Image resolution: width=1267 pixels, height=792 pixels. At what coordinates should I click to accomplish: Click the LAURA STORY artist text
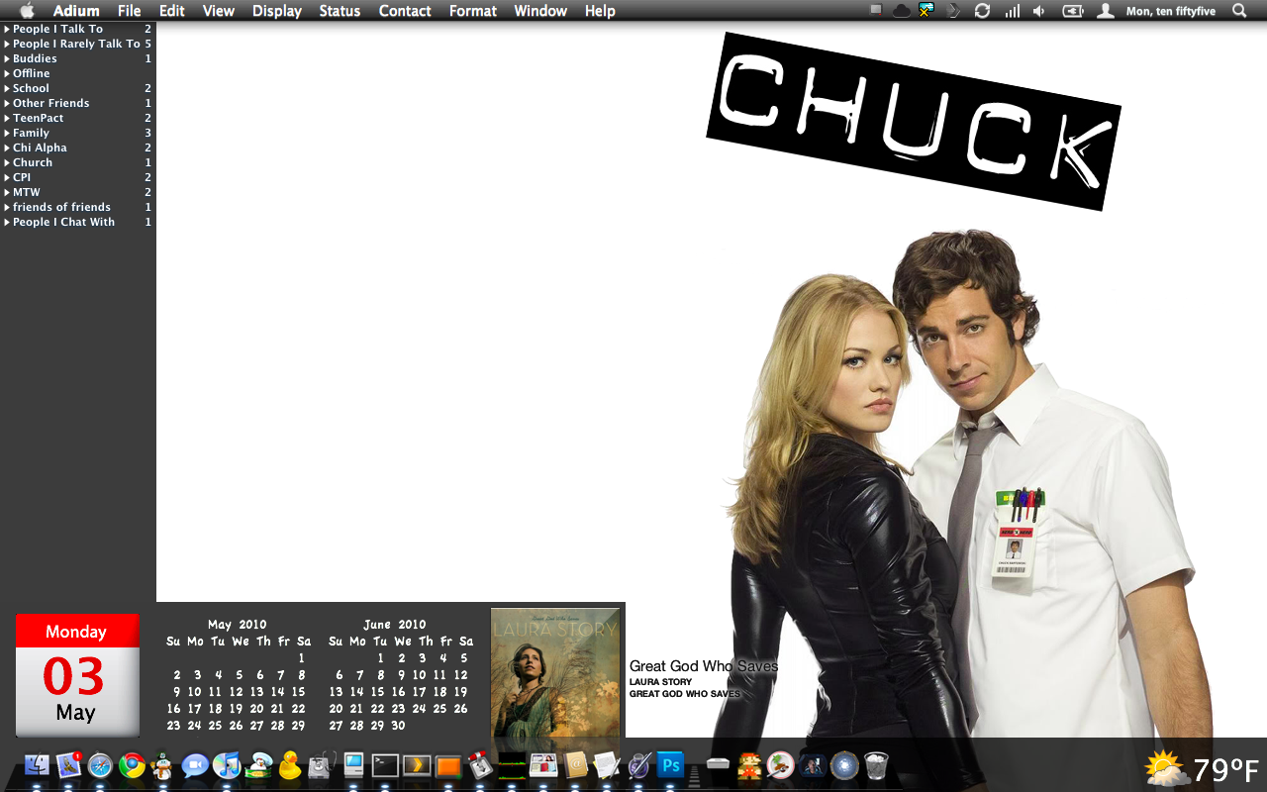tap(660, 682)
